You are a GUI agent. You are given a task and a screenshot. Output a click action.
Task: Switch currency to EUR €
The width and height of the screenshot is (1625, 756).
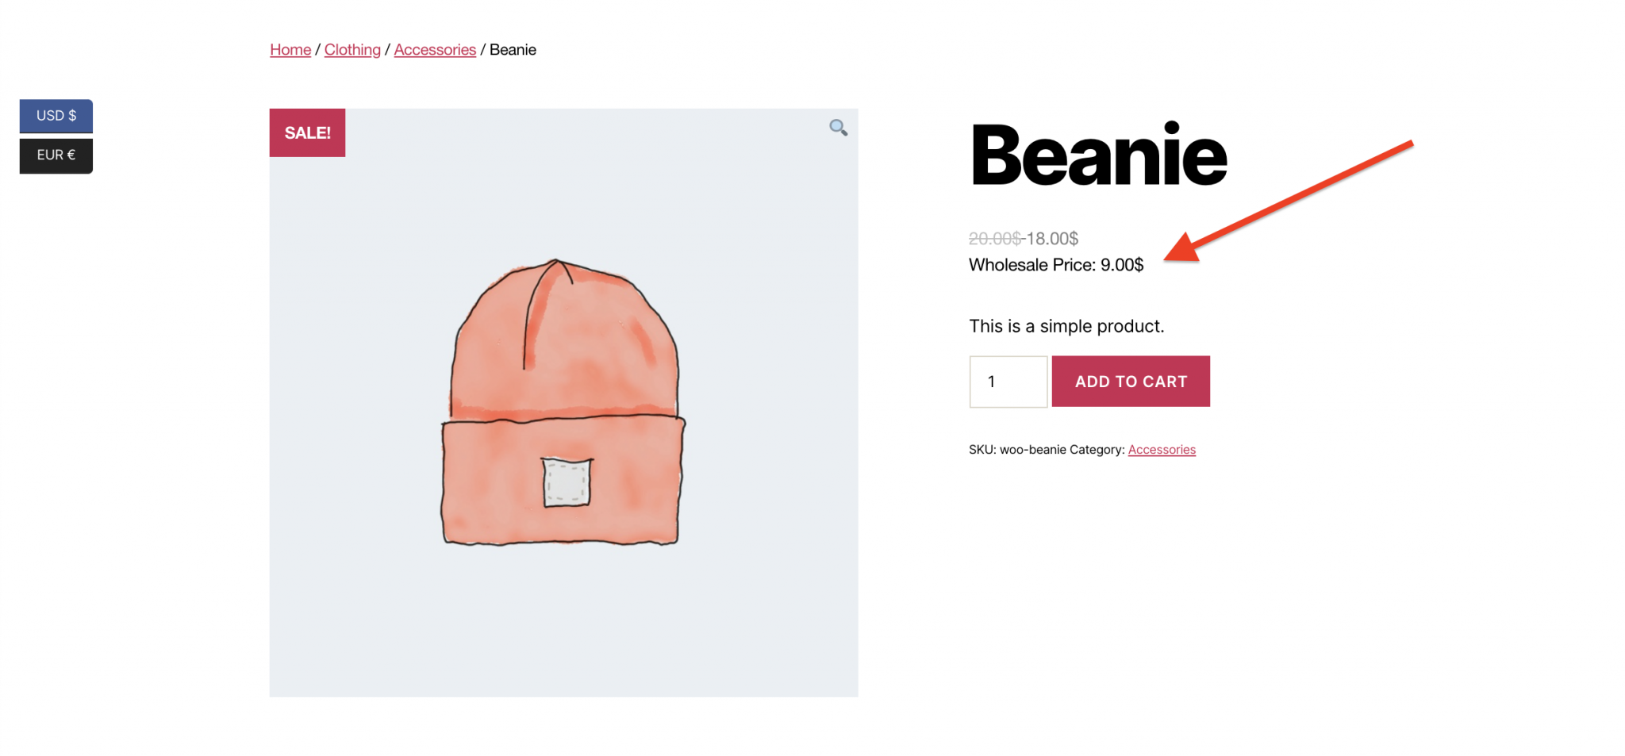click(56, 155)
